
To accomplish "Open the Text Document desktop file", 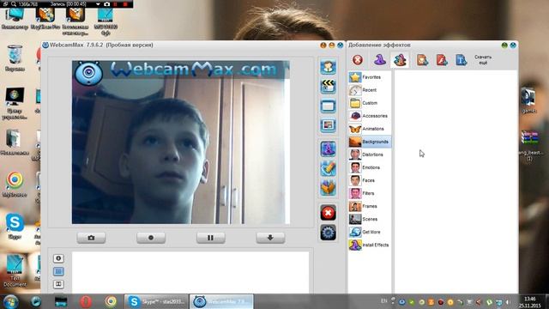I will click(15, 271).
